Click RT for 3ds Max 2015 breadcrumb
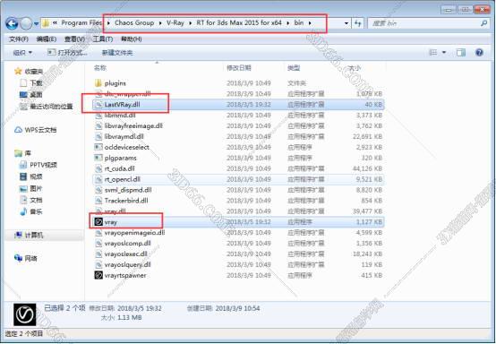The width and height of the screenshot is (496, 344). pos(239,22)
